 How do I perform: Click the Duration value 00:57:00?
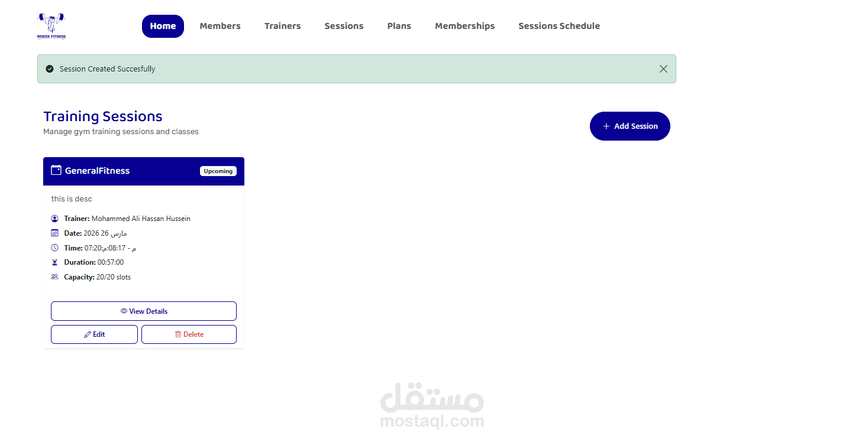pyautogui.click(x=111, y=262)
